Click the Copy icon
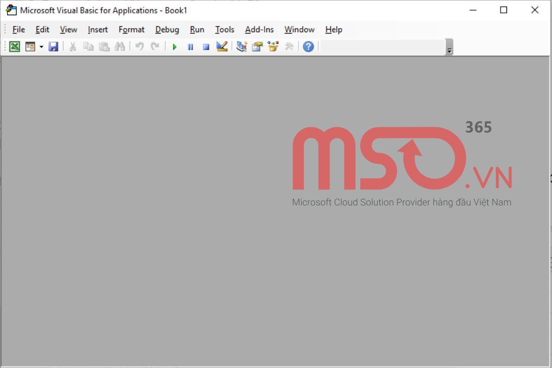 click(88, 46)
